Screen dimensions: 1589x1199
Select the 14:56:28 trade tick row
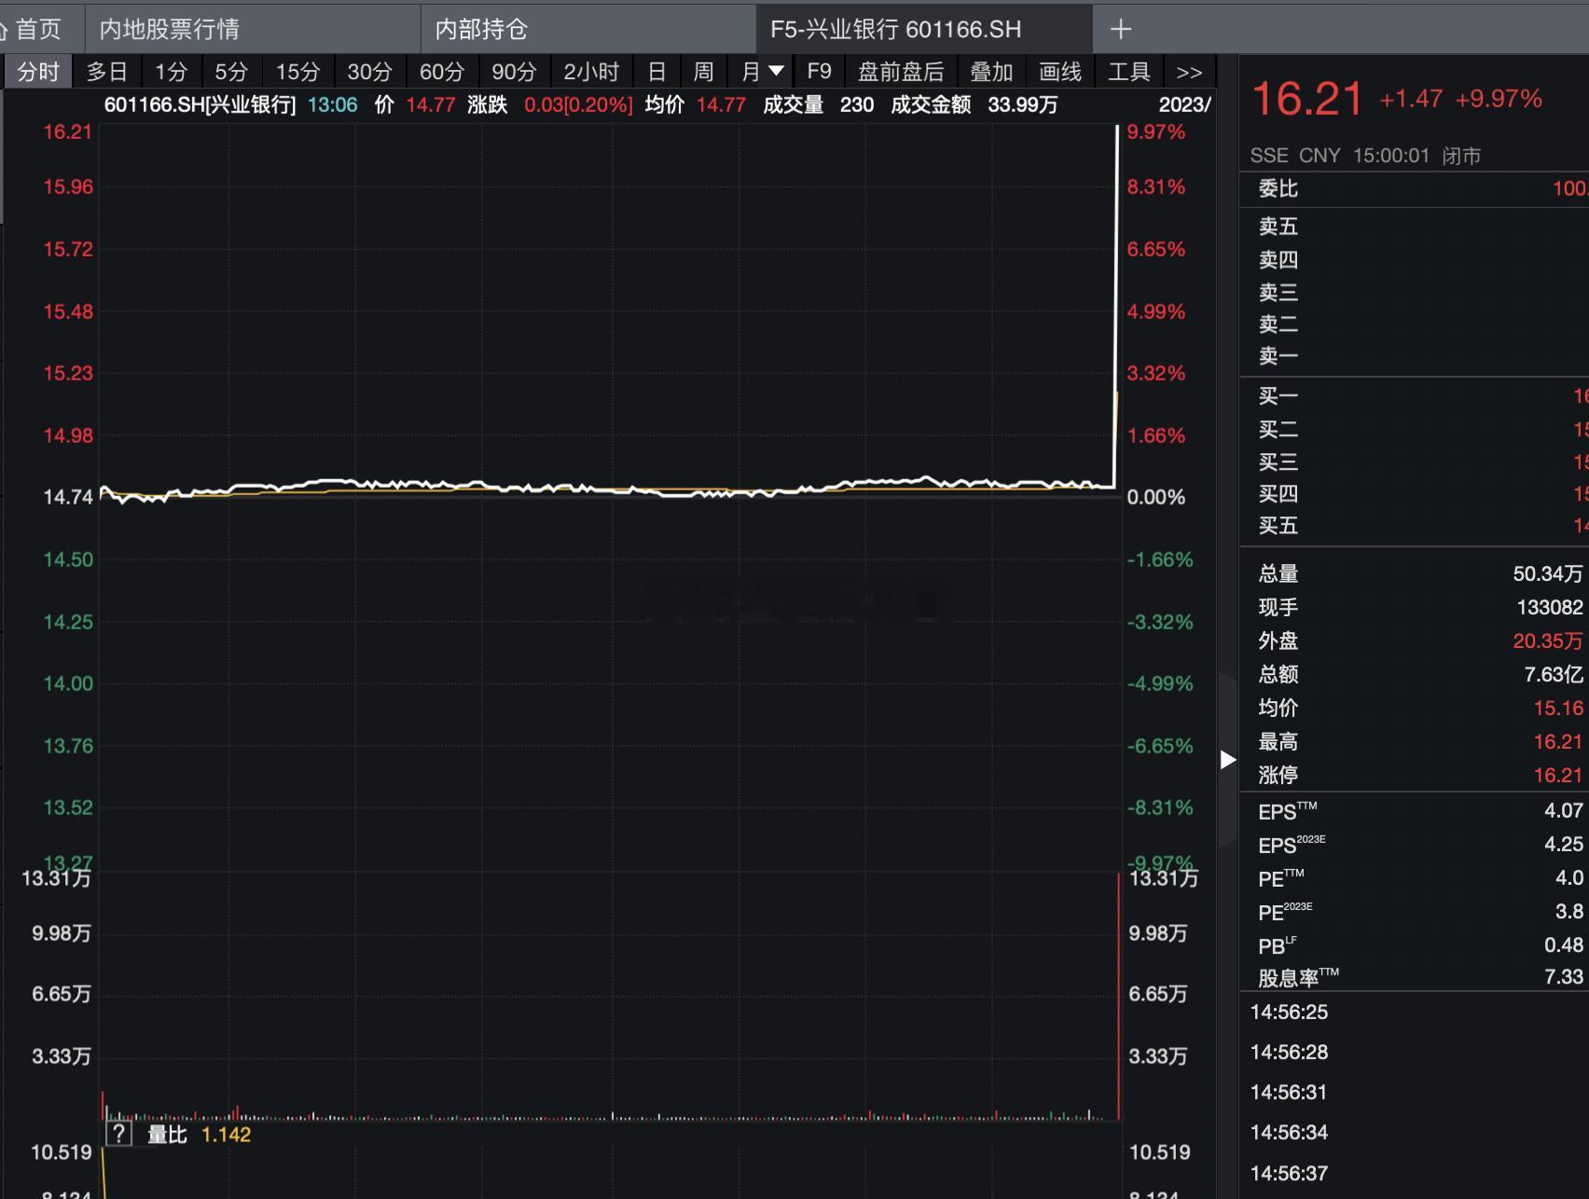pyautogui.click(x=1415, y=1053)
